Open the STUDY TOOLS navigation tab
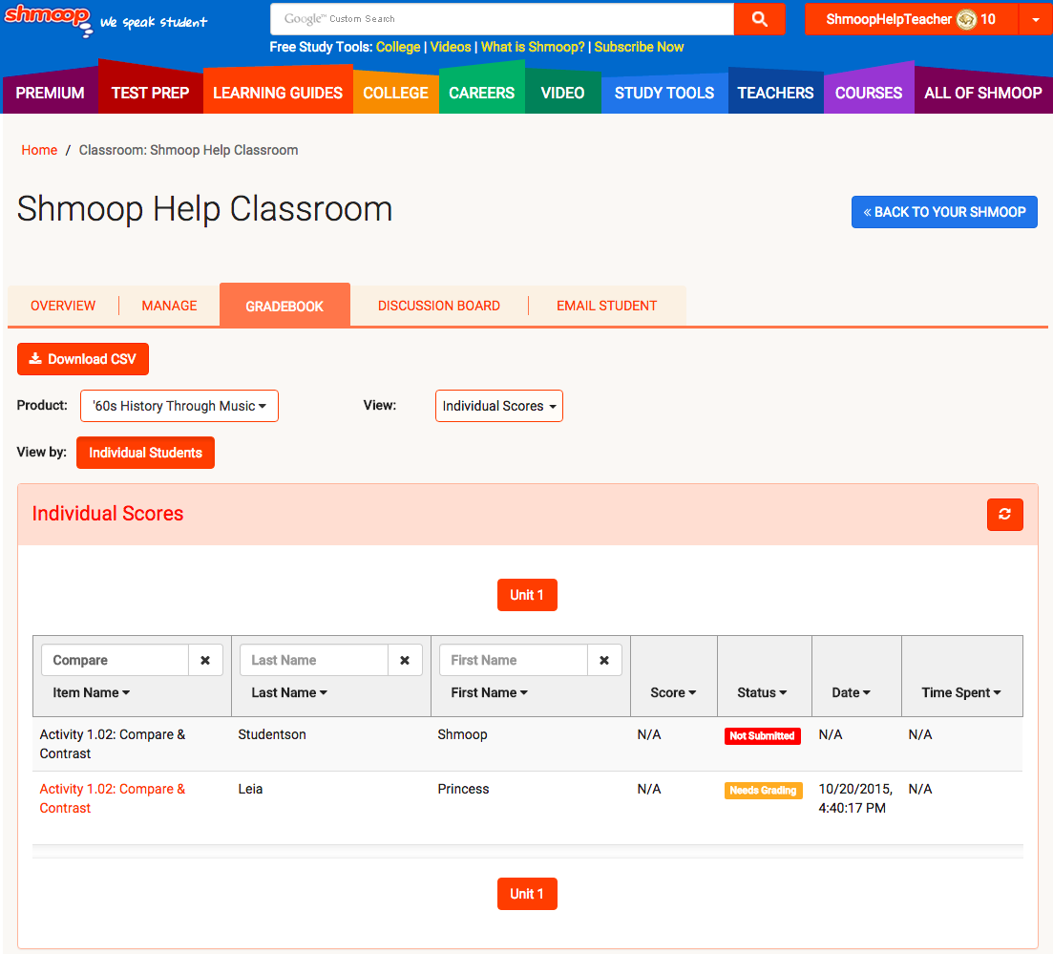This screenshot has height=954, width=1053. 664,93
